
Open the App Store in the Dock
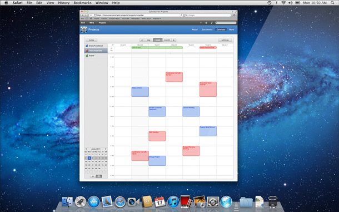(x=93, y=202)
